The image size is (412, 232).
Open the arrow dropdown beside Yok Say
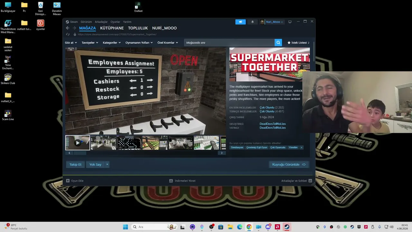[x=107, y=164]
